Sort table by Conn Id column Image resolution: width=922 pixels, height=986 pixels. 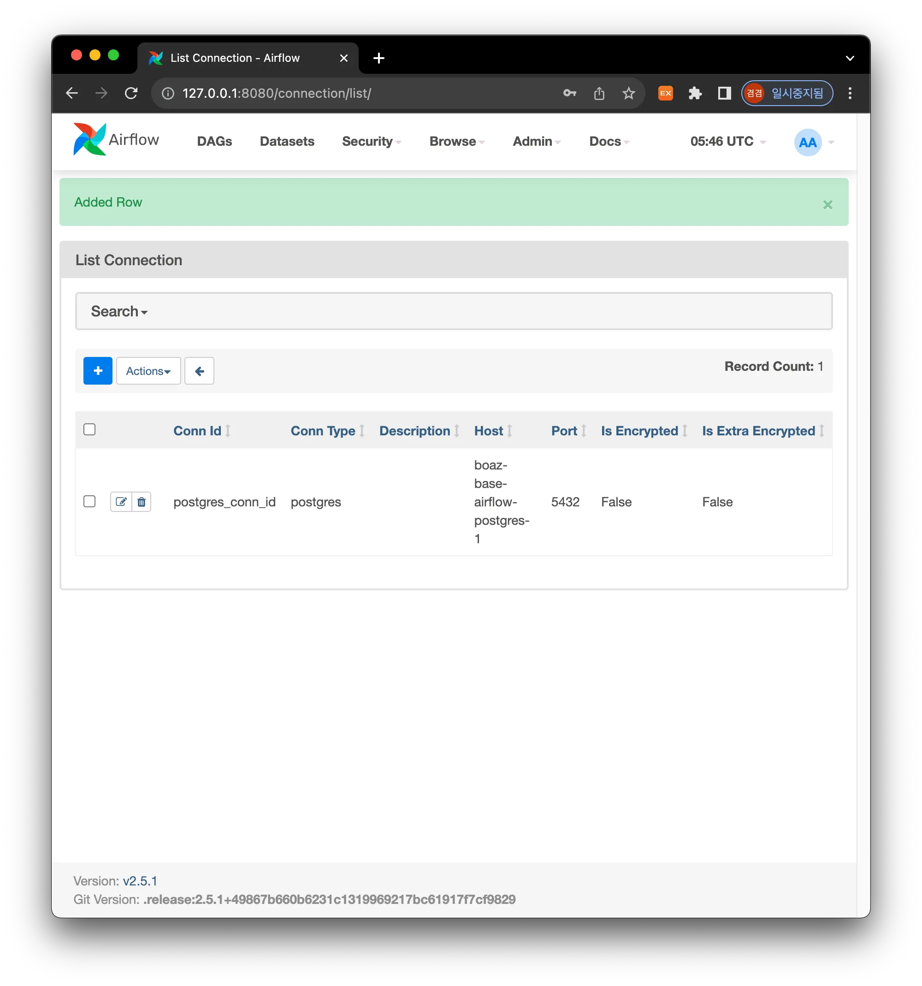(197, 430)
